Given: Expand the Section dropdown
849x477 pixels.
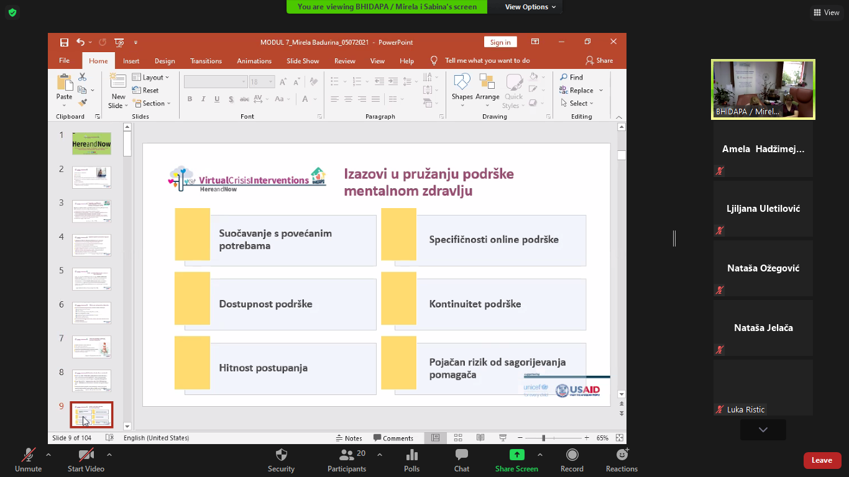Looking at the screenshot, I should pos(149,104).
